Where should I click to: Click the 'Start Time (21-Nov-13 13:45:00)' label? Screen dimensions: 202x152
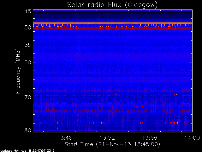pyautogui.click(x=112, y=144)
